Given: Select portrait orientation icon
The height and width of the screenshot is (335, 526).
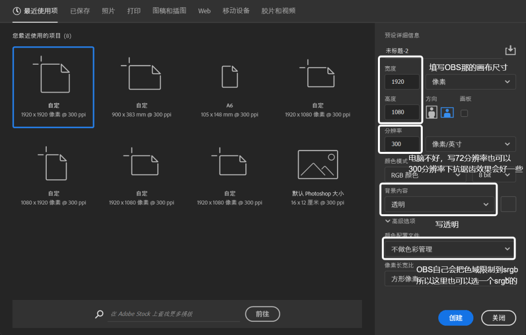Looking at the screenshot, I should tap(432, 112).
